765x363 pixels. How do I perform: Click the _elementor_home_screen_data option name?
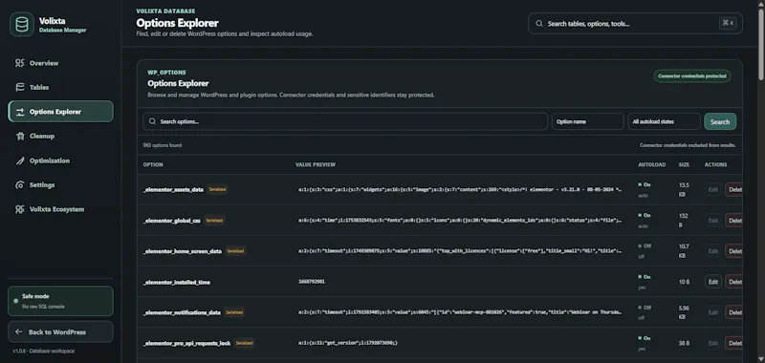[182, 251]
